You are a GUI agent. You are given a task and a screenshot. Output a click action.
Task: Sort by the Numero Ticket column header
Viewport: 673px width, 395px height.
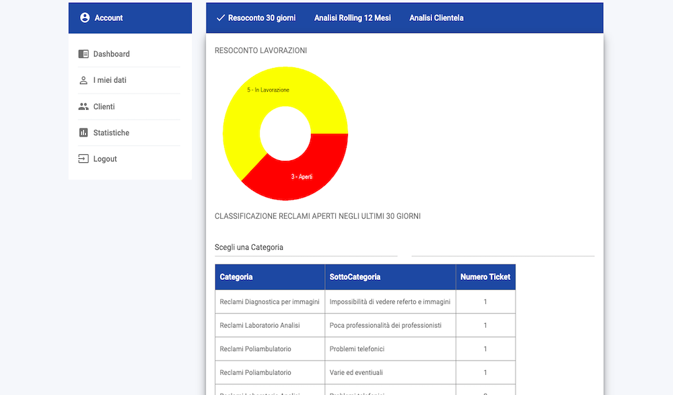click(485, 277)
